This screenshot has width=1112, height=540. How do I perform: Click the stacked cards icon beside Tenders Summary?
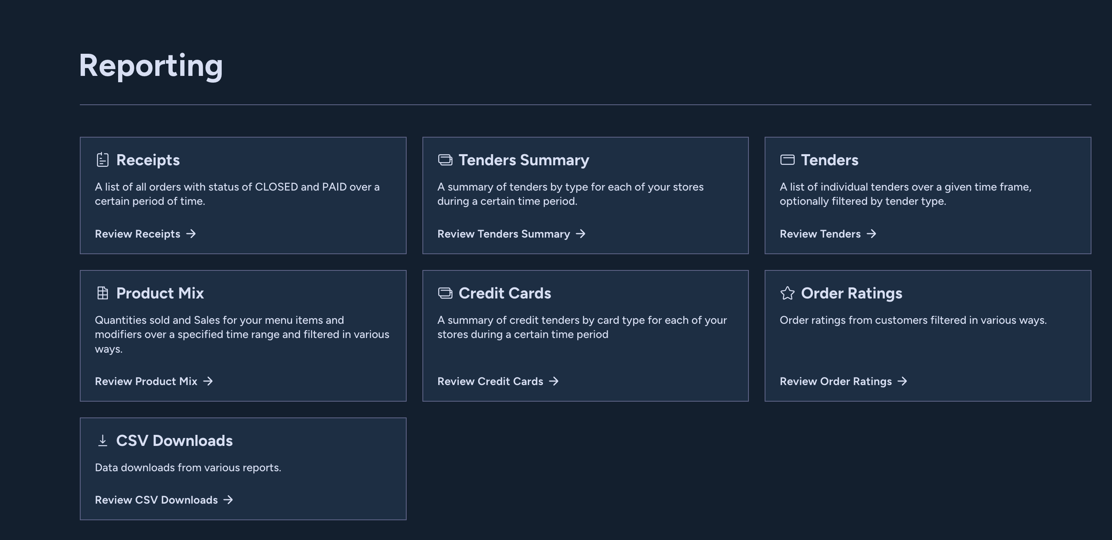point(445,160)
